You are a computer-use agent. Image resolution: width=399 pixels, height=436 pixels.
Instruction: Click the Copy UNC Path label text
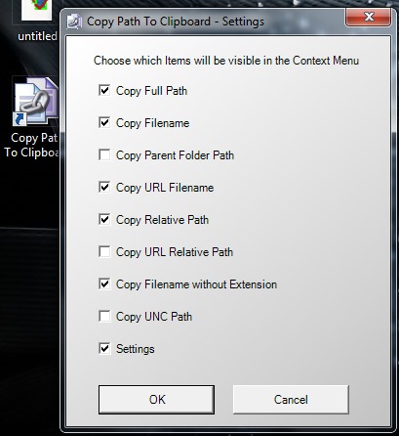(154, 317)
